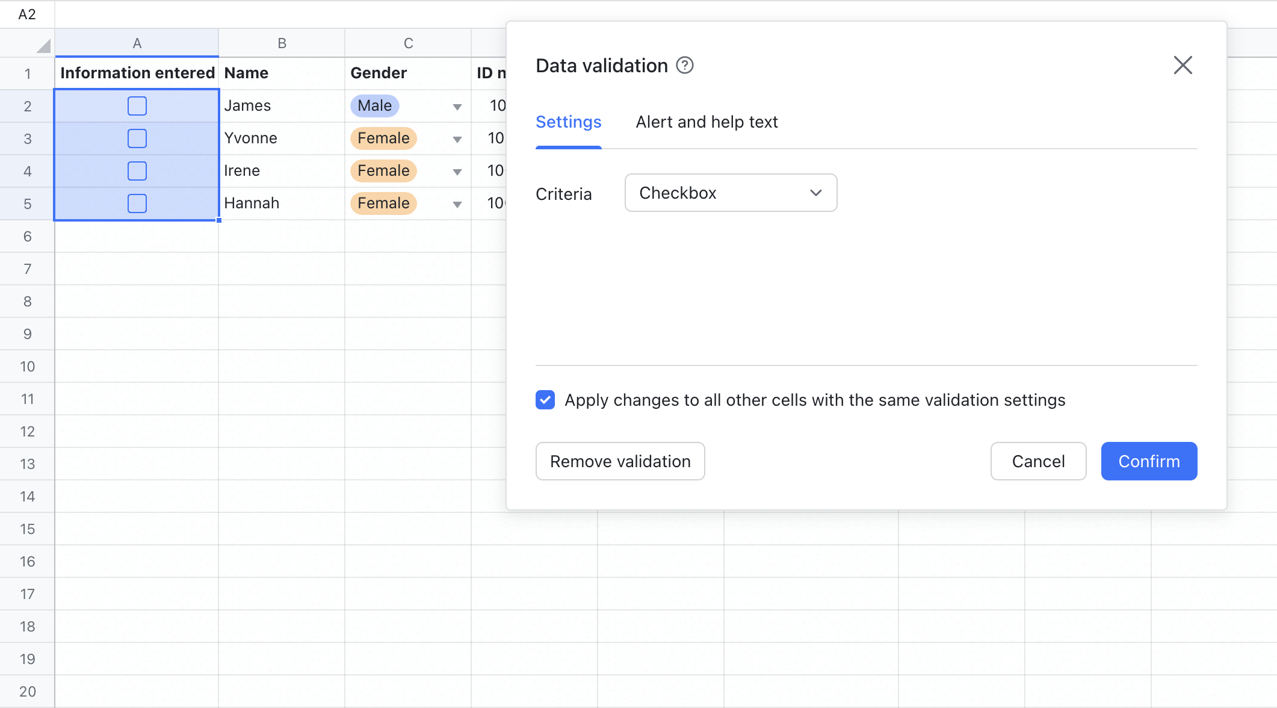Open the gender dropdown for Hannah
1277x708 pixels.
click(x=458, y=203)
